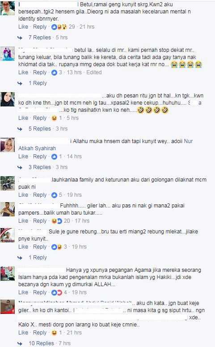
Task: Open profile picture of woman in black hijab
Action: [x=8, y=99]
